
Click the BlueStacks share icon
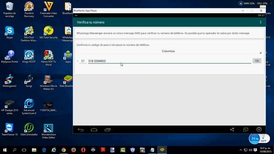coord(232,130)
